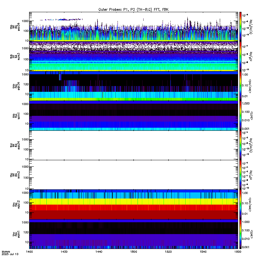
Task: Select the thb fbk scm1 panel label
Action: point(16,116)
